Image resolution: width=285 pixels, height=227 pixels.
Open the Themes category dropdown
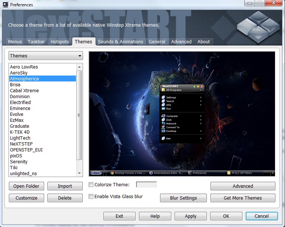coord(46,56)
